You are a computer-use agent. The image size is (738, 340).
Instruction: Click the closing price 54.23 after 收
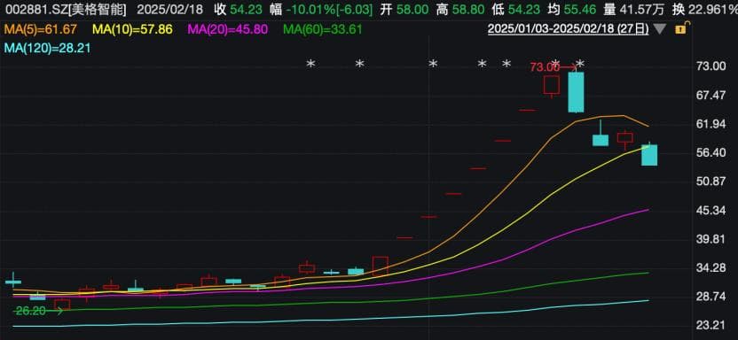(247, 9)
